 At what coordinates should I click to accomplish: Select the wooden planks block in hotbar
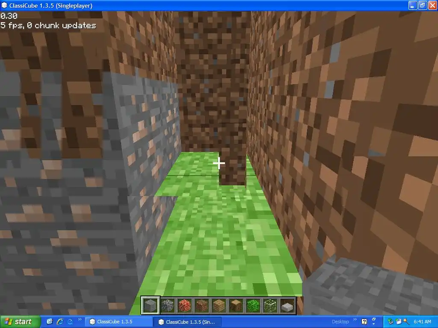coord(219,306)
